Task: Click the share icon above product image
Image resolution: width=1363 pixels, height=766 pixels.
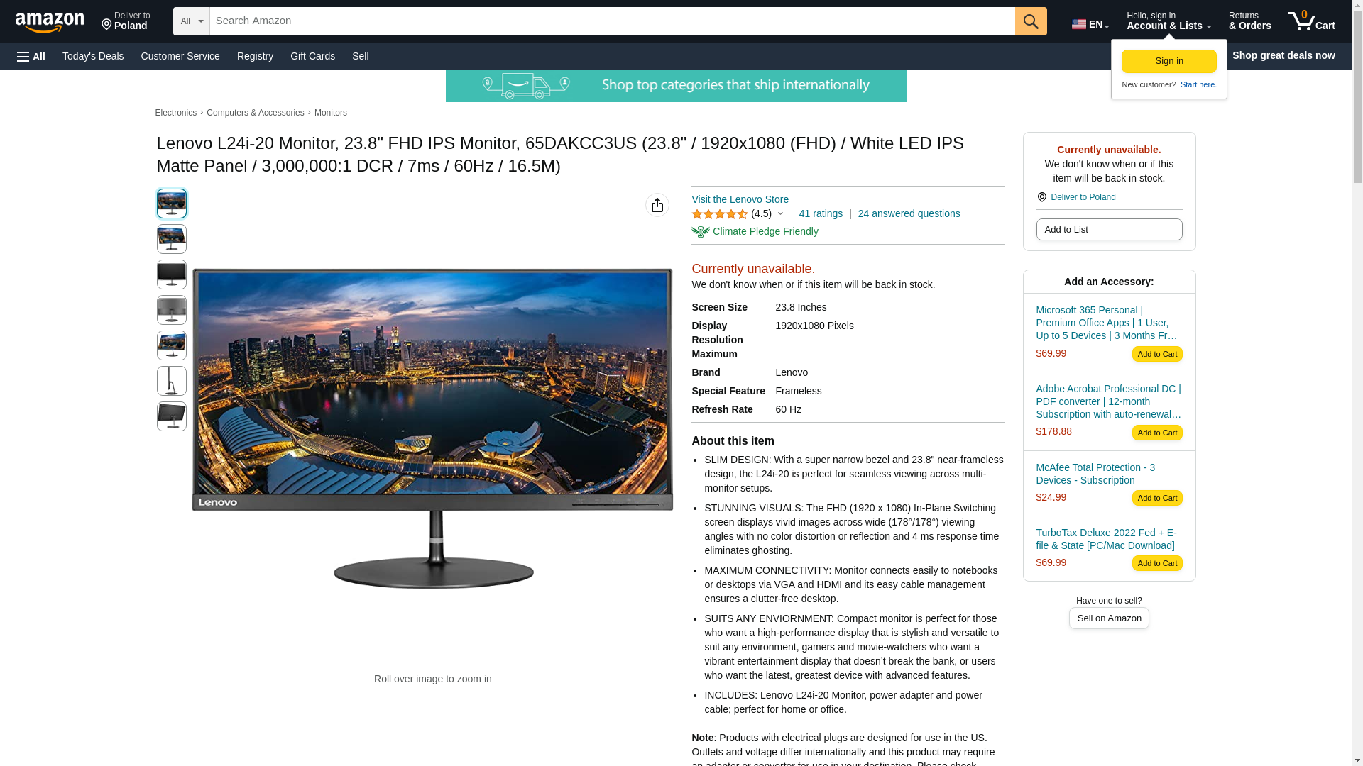Action: [x=657, y=205]
